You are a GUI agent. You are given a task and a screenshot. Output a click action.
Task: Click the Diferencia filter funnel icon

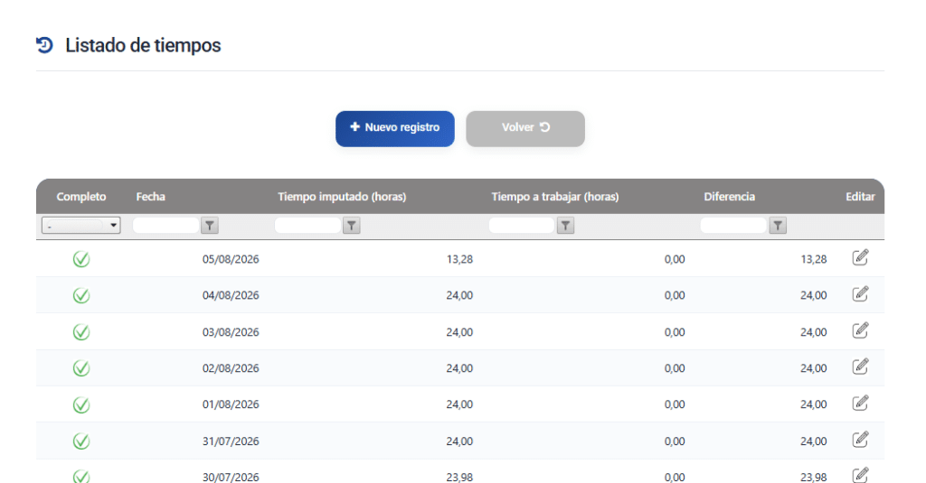pyautogui.click(x=778, y=226)
